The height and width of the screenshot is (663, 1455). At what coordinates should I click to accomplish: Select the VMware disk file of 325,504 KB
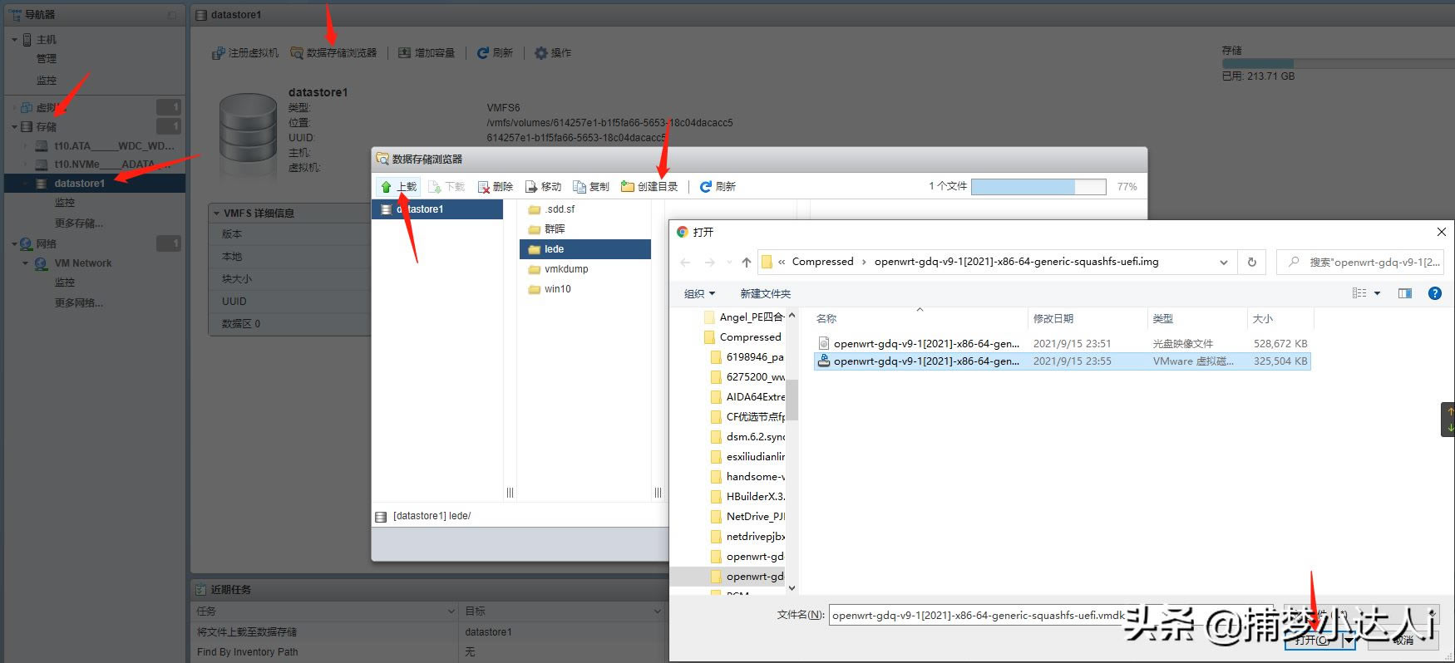(1062, 361)
